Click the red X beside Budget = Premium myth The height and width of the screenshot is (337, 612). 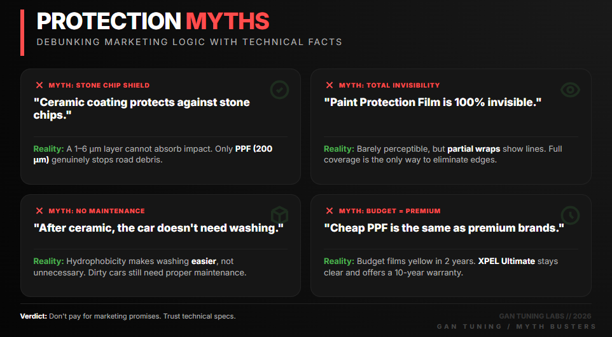(x=330, y=211)
